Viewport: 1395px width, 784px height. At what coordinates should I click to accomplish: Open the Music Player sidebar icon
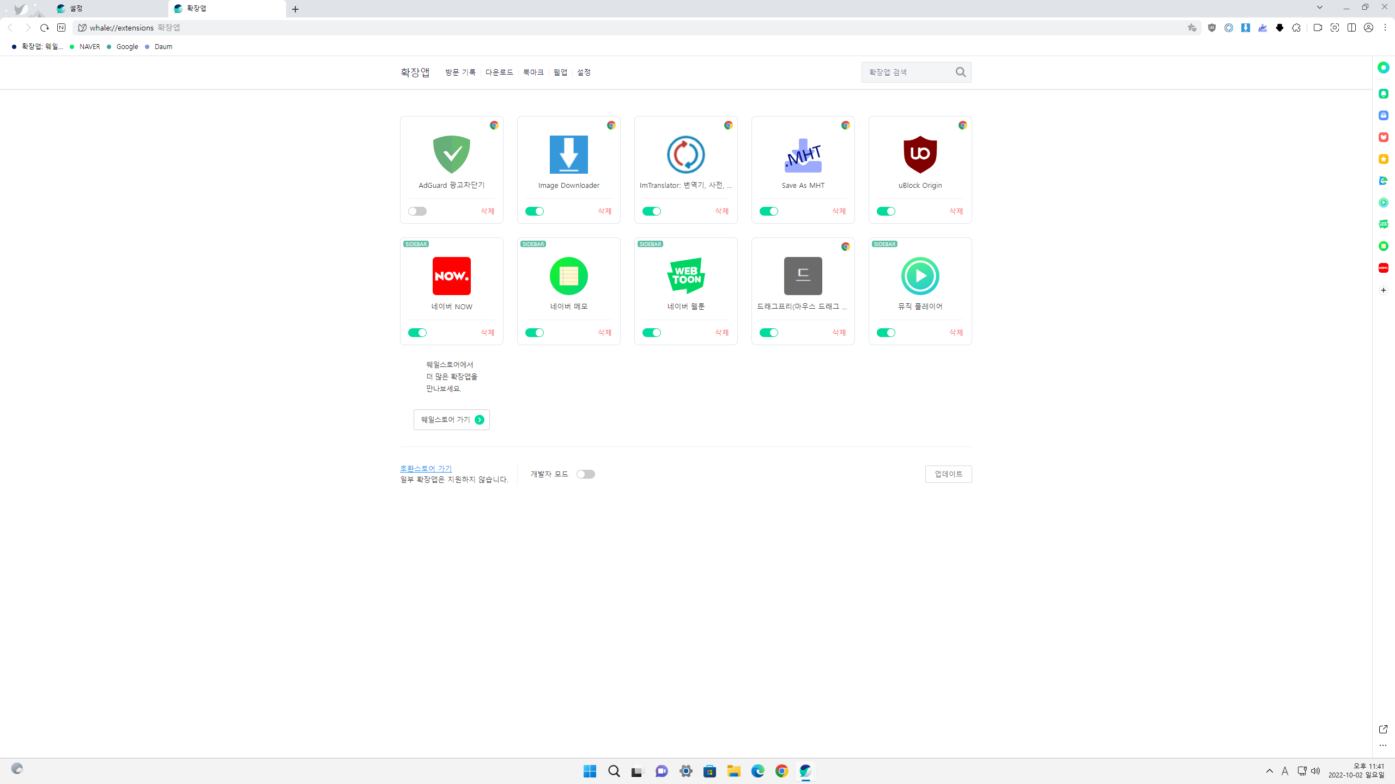point(1383,203)
